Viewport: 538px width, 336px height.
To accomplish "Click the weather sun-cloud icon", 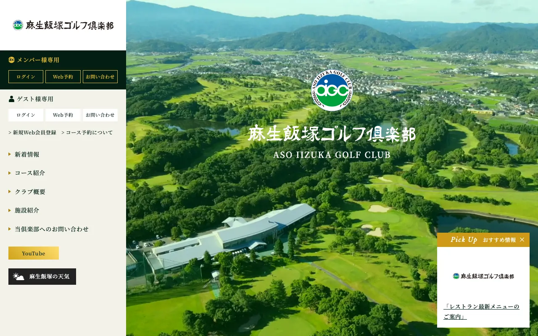I will click(18, 277).
